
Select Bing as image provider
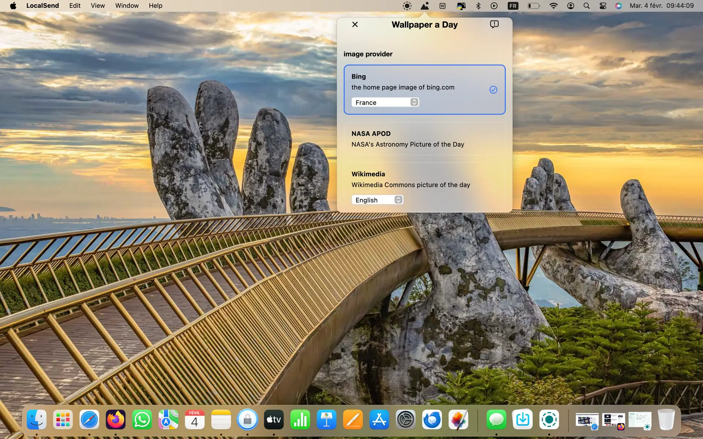[x=424, y=90]
